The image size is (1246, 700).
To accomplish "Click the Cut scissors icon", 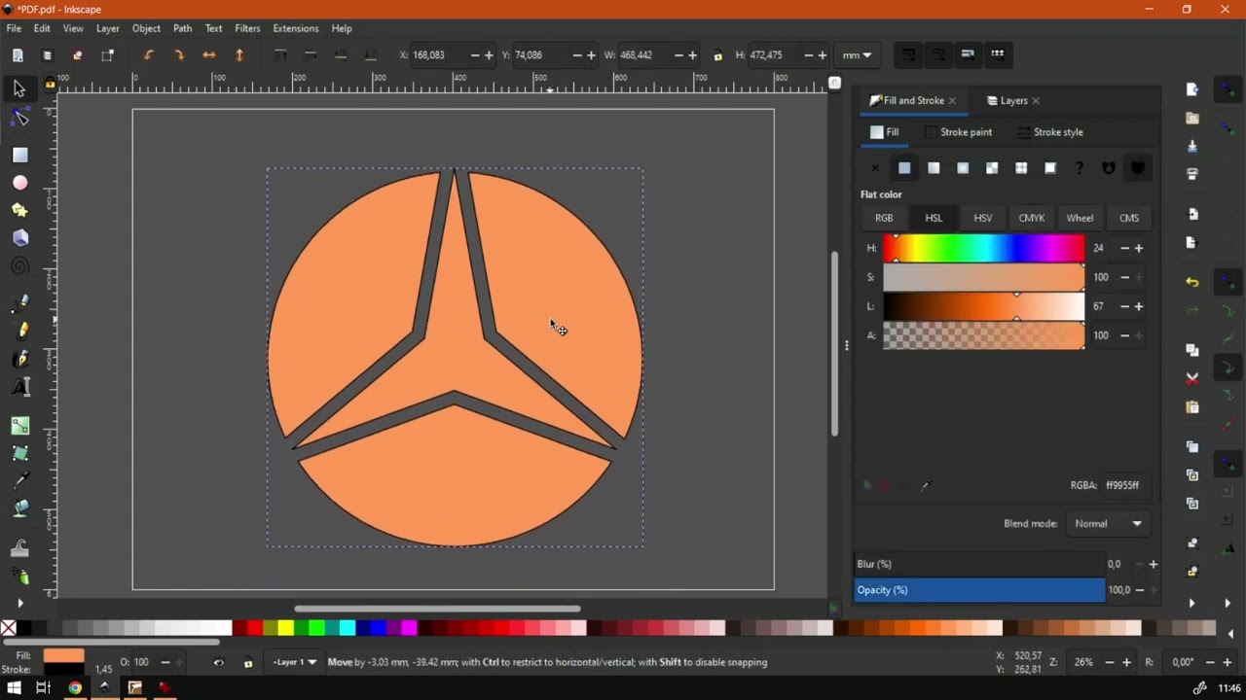I will [x=1192, y=378].
